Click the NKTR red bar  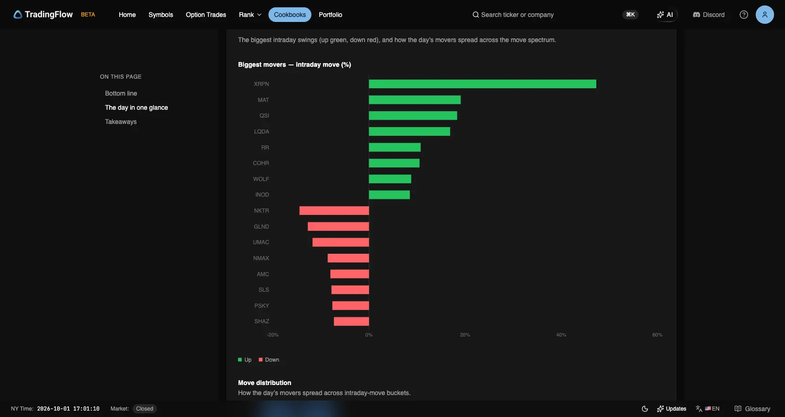click(x=334, y=211)
